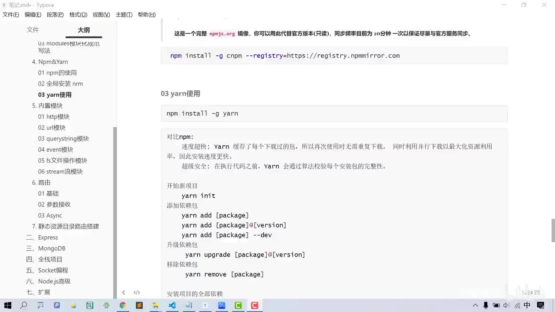Image resolution: width=555 pixels, height=312 pixels.
Task: Open the 文件(F) menu
Action: (x=11, y=15)
